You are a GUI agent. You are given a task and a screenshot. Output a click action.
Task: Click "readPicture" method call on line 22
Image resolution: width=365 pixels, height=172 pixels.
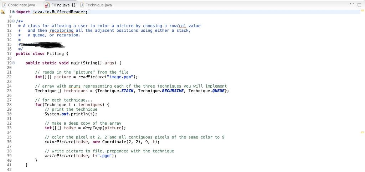tap(92, 77)
